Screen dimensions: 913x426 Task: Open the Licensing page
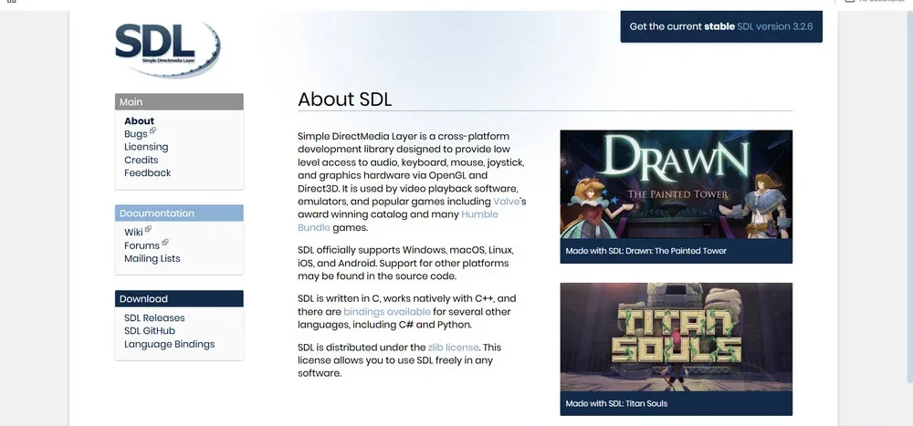tap(146, 147)
